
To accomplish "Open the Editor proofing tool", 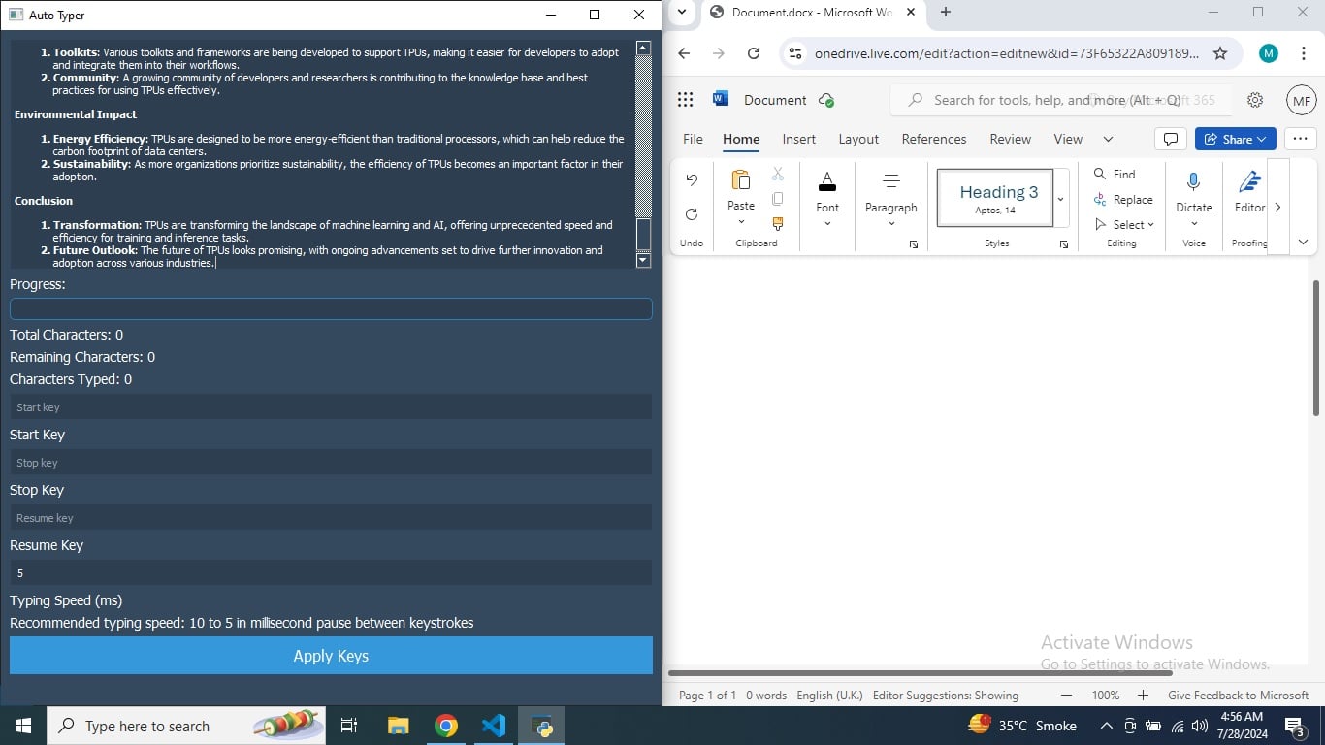I will point(1249,182).
